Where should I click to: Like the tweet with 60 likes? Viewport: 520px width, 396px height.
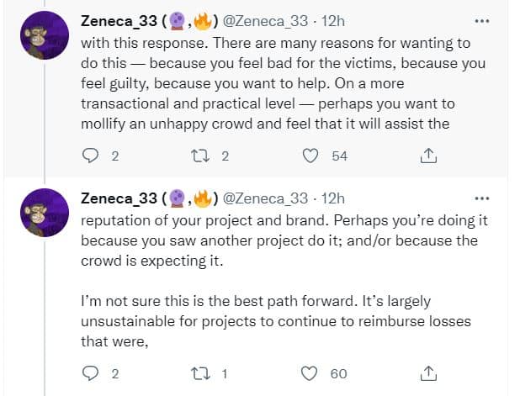pos(309,373)
